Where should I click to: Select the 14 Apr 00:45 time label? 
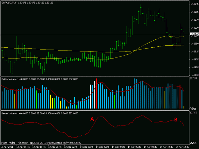click(x=87, y=147)
